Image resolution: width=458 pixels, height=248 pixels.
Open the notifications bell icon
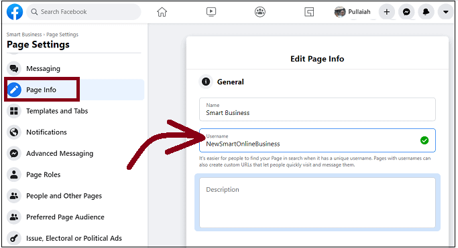pyautogui.click(x=426, y=12)
